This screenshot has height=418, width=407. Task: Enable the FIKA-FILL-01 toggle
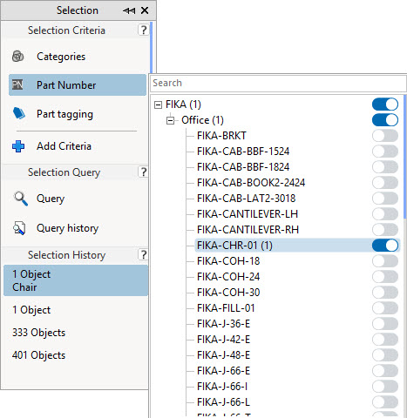pyautogui.click(x=385, y=308)
